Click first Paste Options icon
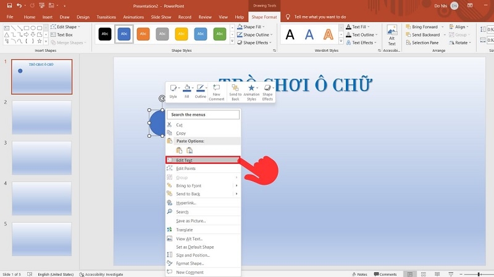This screenshot has width=494, height=277. (x=179, y=150)
